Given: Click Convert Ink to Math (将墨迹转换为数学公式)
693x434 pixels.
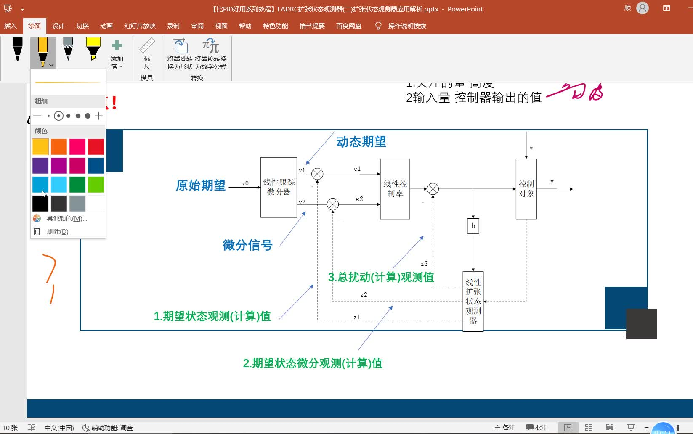Looking at the screenshot, I should [210, 54].
